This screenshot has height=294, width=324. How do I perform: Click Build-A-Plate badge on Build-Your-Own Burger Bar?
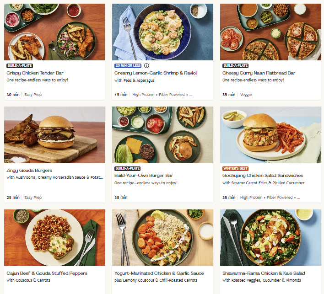coord(128,168)
